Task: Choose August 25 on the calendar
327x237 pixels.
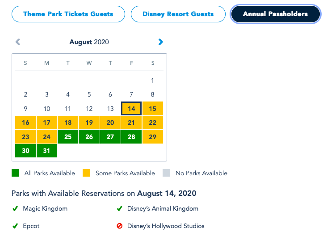Action: coord(68,137)
